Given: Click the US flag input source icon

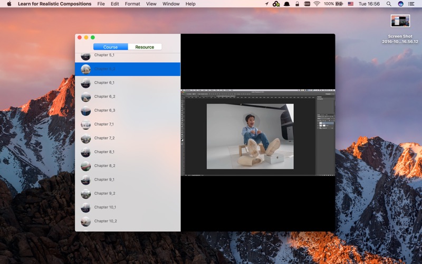Looking at the screenshot, I should coord(350,4).
